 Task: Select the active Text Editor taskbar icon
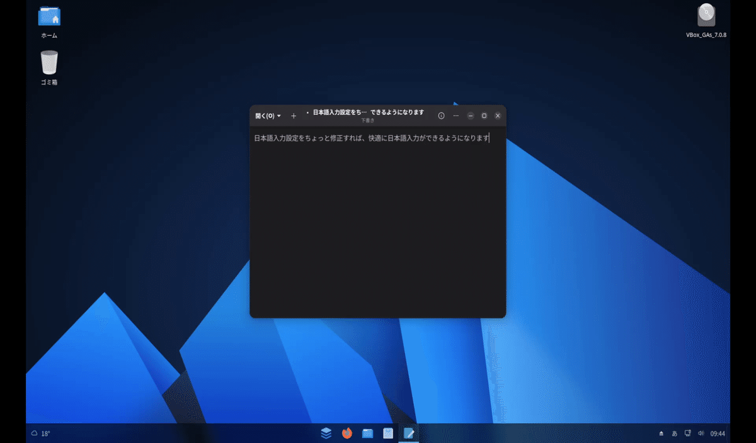point(409,433)
